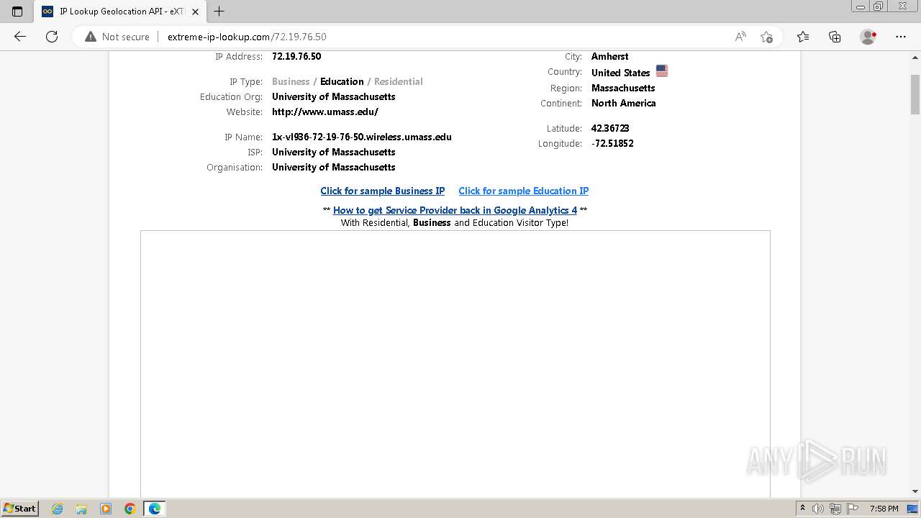Open Edge Settings and more menu
Viewport: 921px width, 518px height.
point(901,37)
